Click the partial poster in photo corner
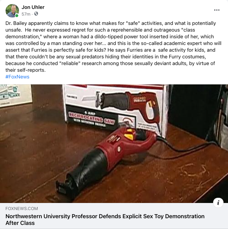The width and height of the screenshot is (228, 229). pos(16,96)
